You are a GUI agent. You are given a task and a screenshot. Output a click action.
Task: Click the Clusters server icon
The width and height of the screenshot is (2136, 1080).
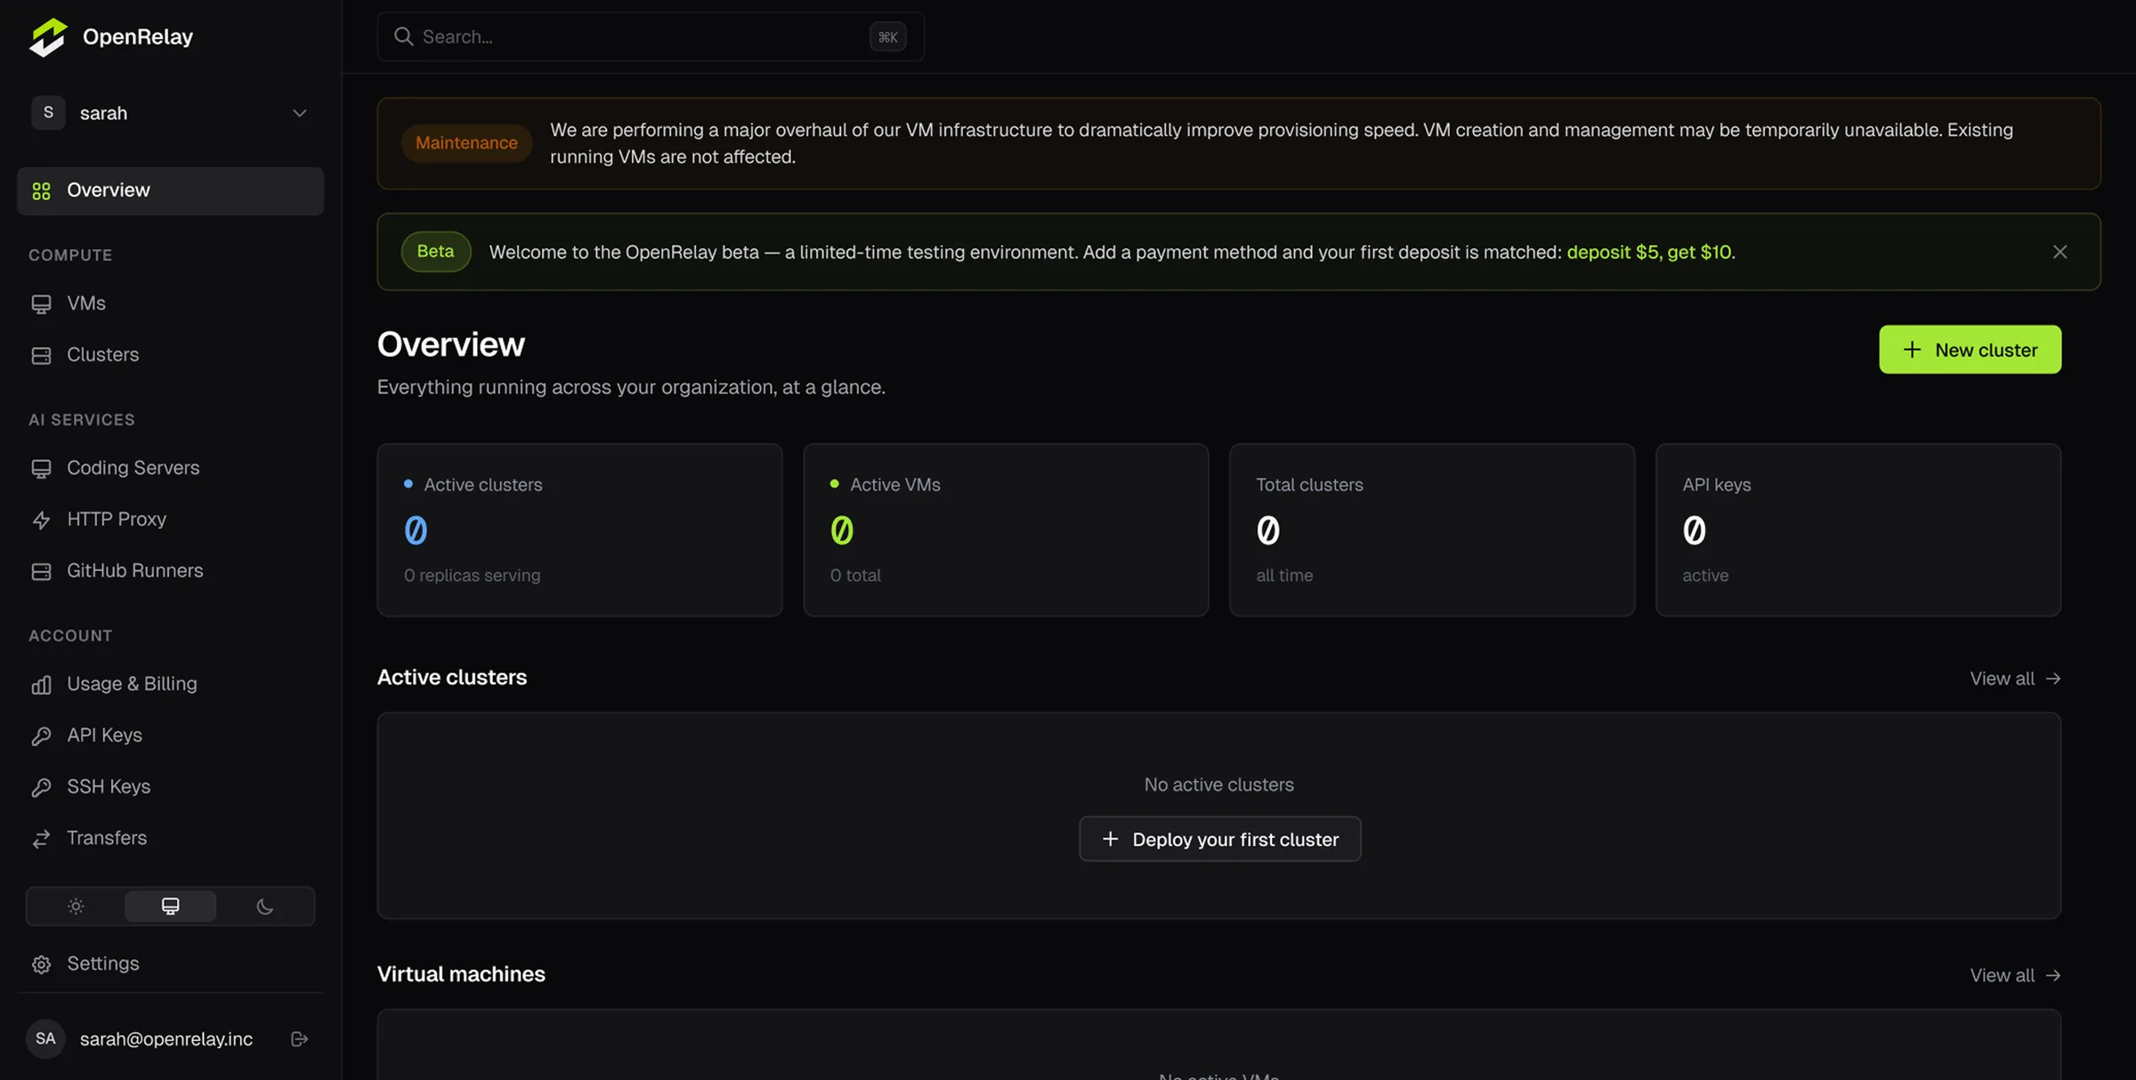tap(41, 355)
